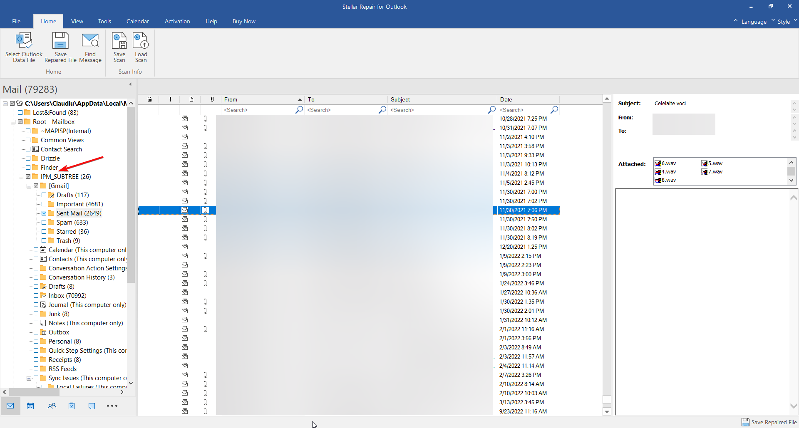Click search magnifier in To filter
This screenshot has height=428, width=799.
pos(382,110)
